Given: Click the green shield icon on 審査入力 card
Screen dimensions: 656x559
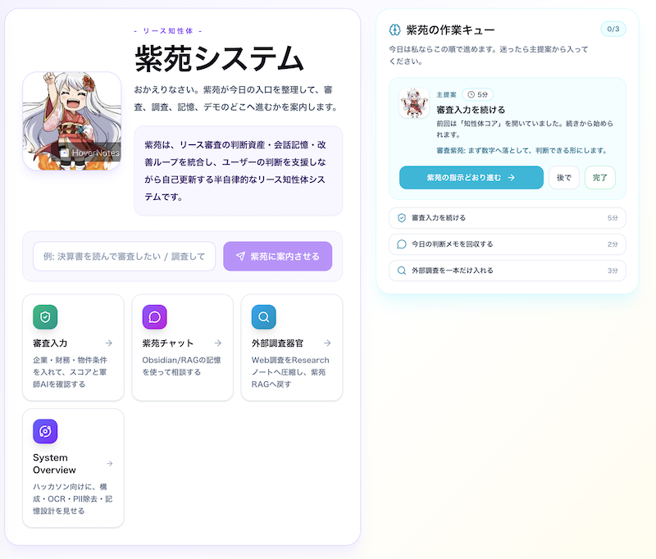Looking at the screenshot, I should [45, 317].
